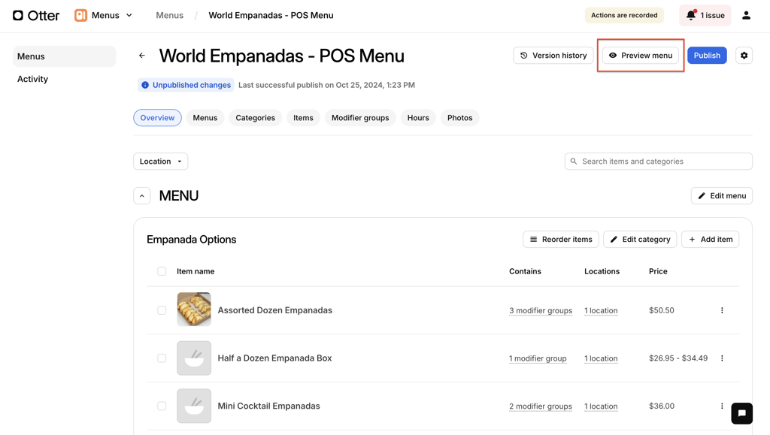
Task: Click the Add item button
Action: tap(710, 240)
